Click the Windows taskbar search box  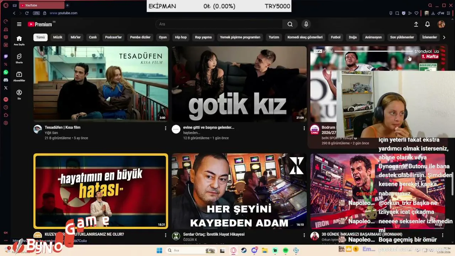(191, 250)
